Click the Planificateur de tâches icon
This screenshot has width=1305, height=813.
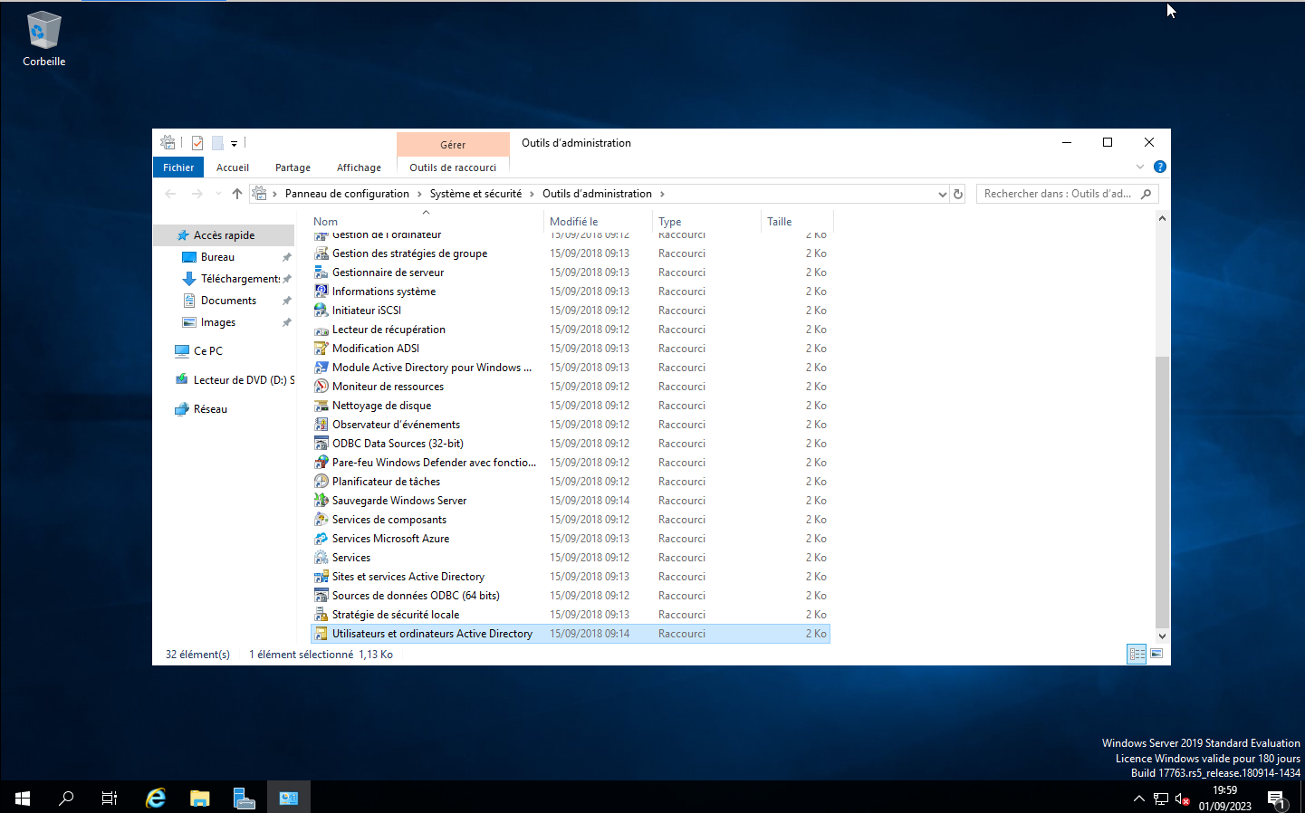coord(321,482)
